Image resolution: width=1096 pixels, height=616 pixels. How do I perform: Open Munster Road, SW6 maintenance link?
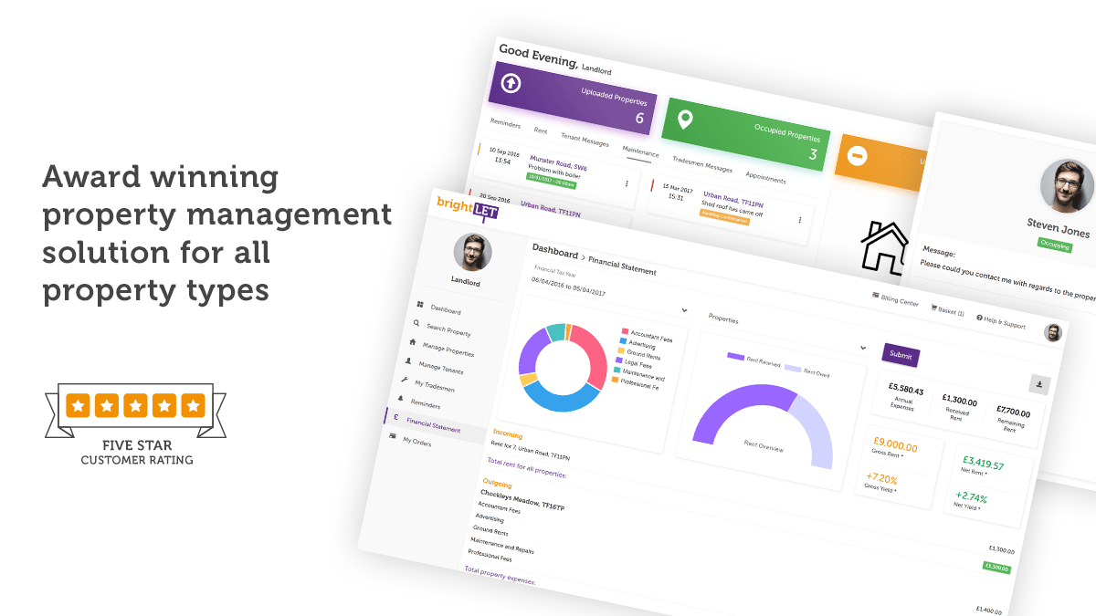(x=558, y=163)
